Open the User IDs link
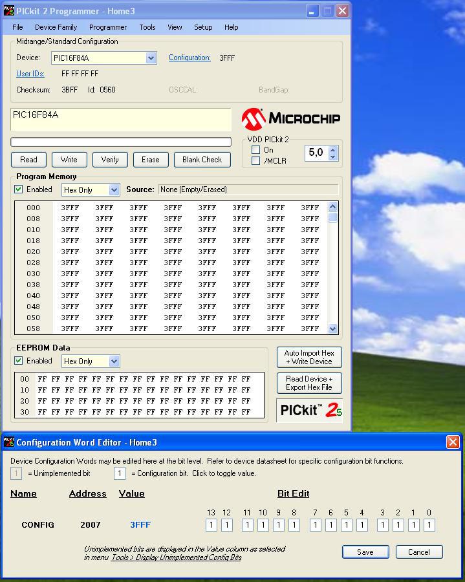Viewport: 465px width, 582px height. click(30, 74)
